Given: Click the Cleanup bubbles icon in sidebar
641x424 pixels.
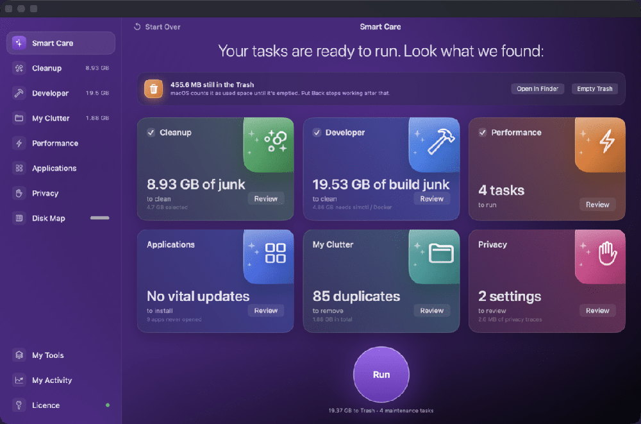Looking at the screenshot, I should click(19, 68).
